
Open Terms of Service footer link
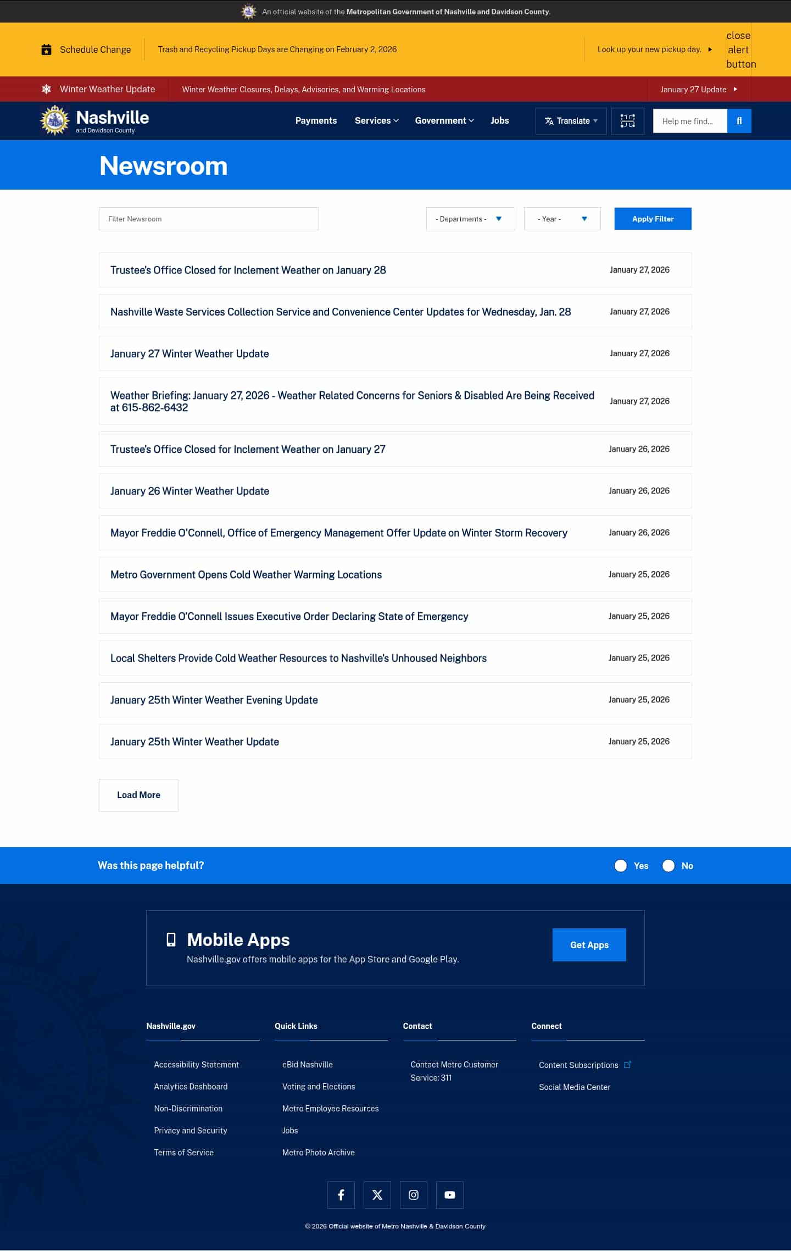(x=184, y=1153)
